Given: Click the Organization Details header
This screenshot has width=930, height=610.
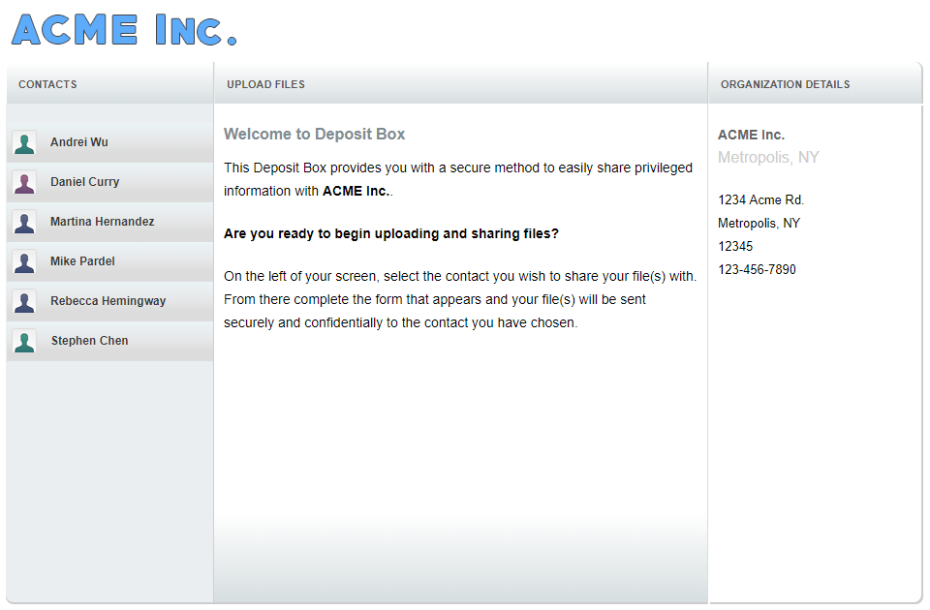Looking at the screenshot, I should click(x=815, y=83).
